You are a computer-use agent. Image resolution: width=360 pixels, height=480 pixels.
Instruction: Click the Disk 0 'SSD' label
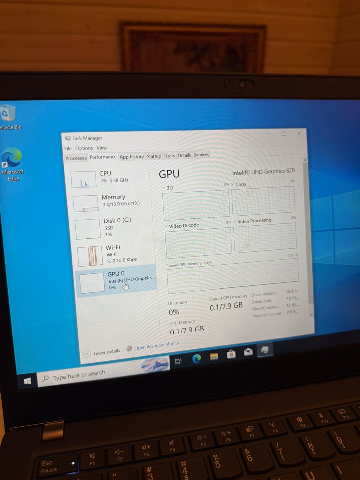(x=109, y=228)
